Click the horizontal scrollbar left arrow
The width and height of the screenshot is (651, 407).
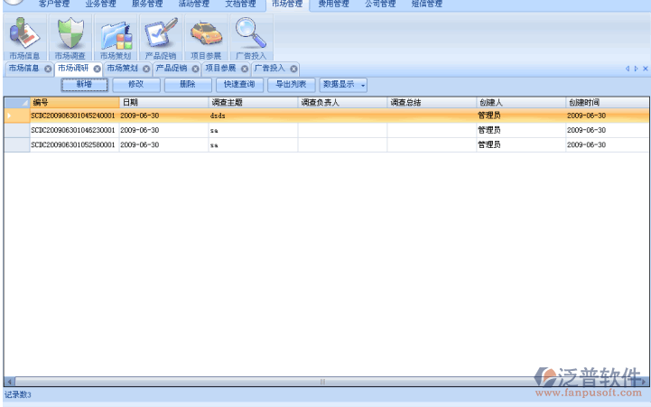point(9,381)
